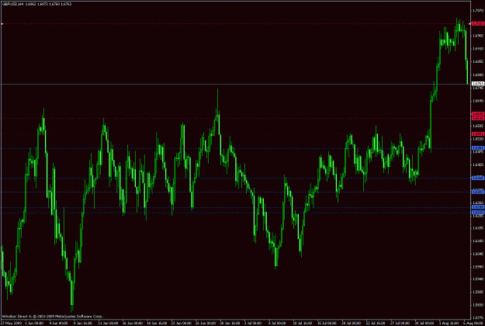Click the 1.5830 price scale value
This screenshot has height=326, width=485.
(x=478, y=305)
